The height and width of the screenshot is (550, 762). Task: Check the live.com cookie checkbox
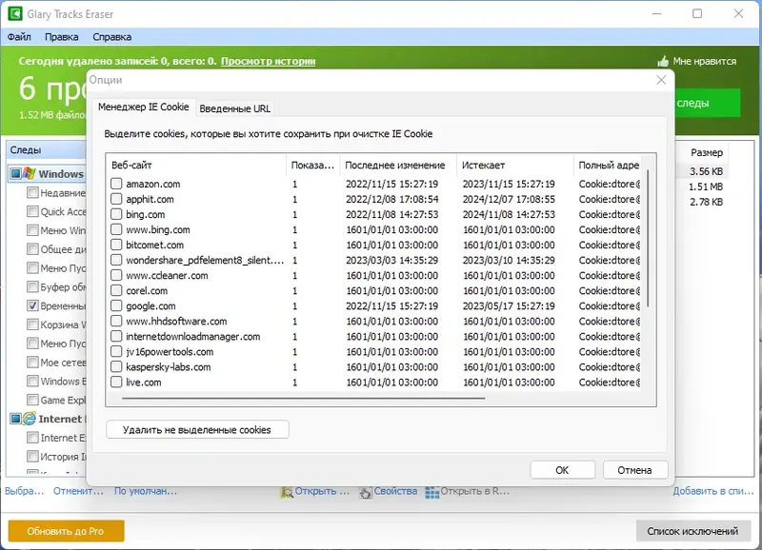116,382
